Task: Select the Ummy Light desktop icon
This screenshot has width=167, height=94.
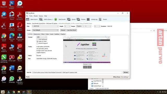Action: [12, 58]
